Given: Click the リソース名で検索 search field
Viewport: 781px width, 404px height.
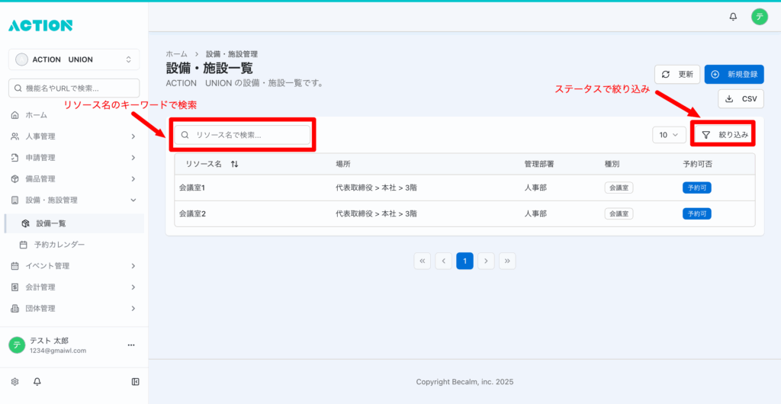Looking at the screenshot, I should (244, 135).
